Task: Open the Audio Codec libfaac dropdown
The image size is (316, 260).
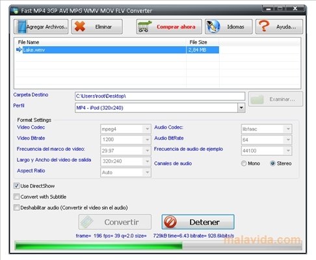Action: (x=288, y=129)
